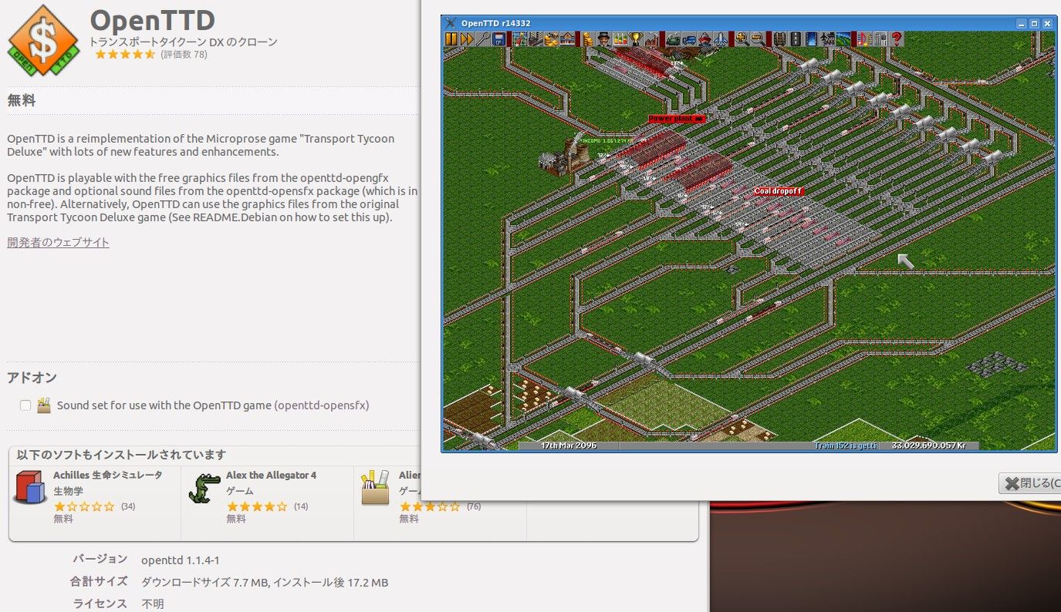Image resolution: width=1061 pixels, height=612 pixels.
Task: Pause the game in OpenTTD toolbar
Action: 451,39
